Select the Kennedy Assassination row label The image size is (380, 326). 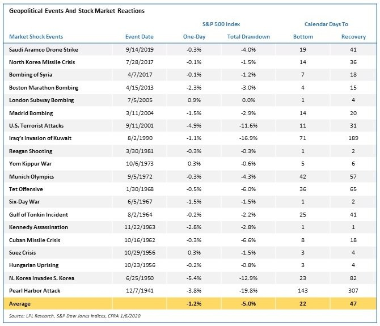[39, 227]
